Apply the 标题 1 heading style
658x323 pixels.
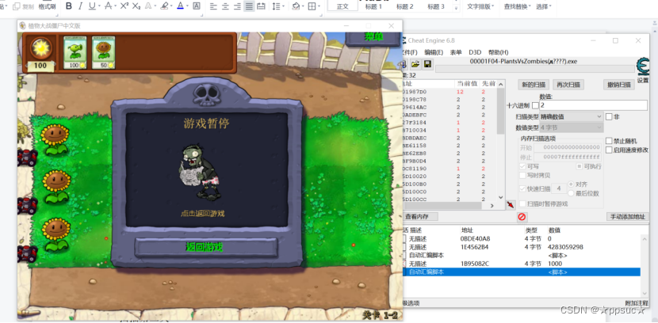pos(373,6)
